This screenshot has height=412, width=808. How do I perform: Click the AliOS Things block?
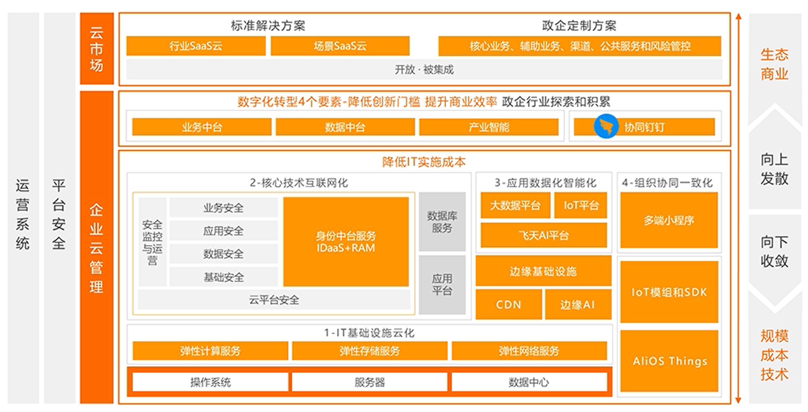click(x=669, y=362)
